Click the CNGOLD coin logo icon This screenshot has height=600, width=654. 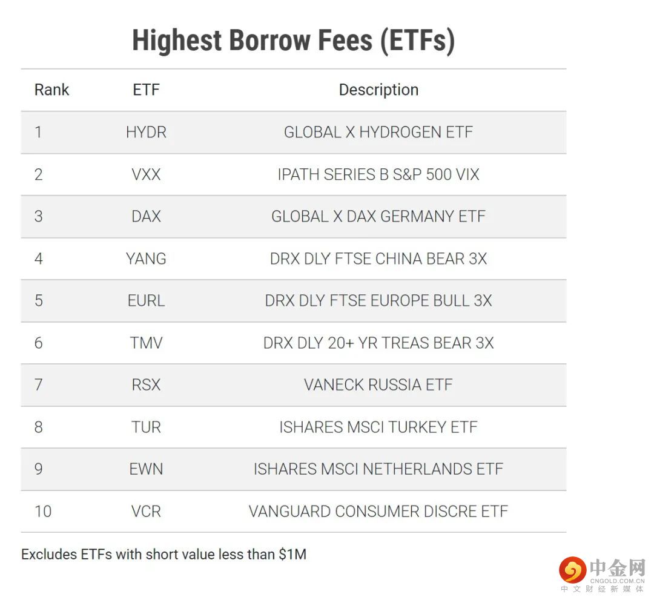click(572, 570)
